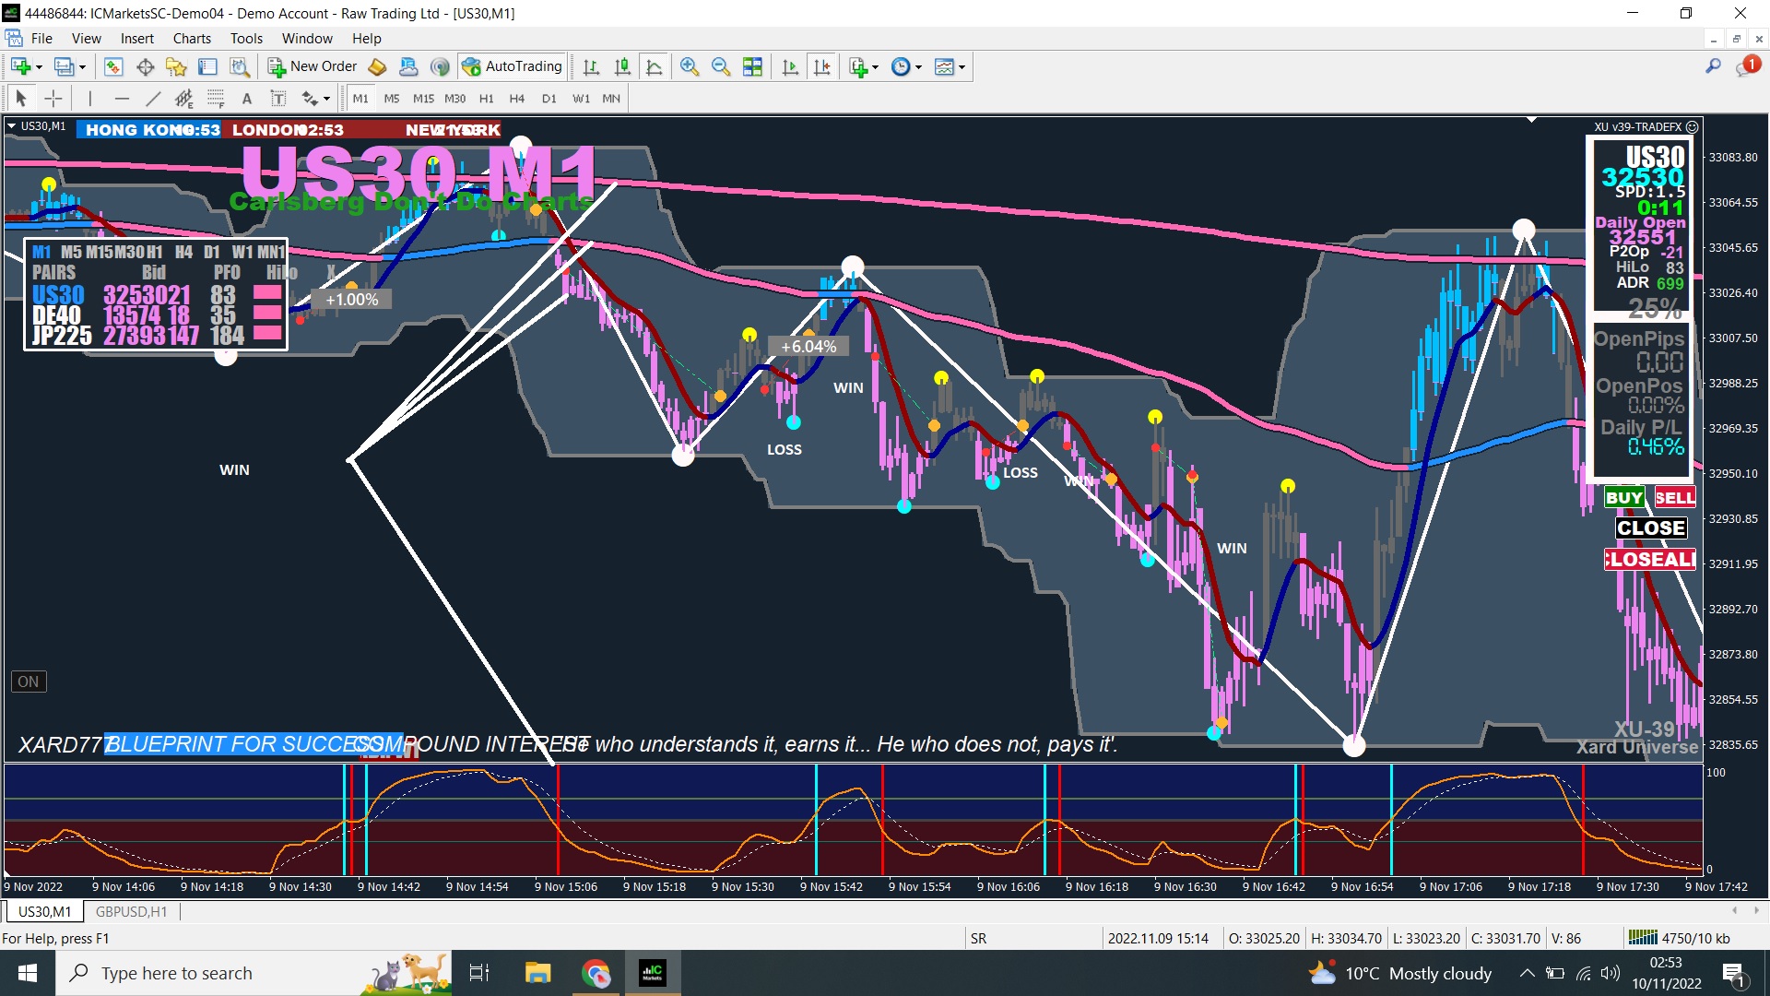Expand the New Chart dropdown arrow
This screenshot has width=1770, height=996.
[x=39, y=67]
